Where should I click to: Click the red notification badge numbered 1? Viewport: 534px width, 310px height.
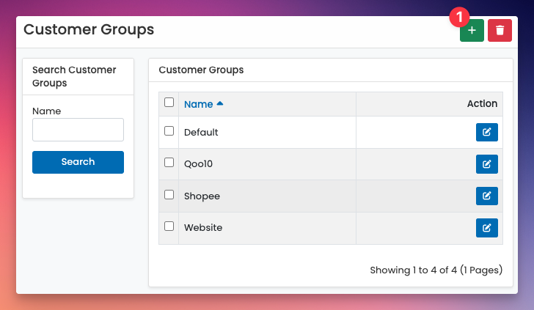(459, 16)
